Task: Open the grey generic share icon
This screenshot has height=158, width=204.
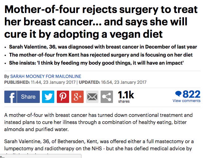Action: click(107, 97)
